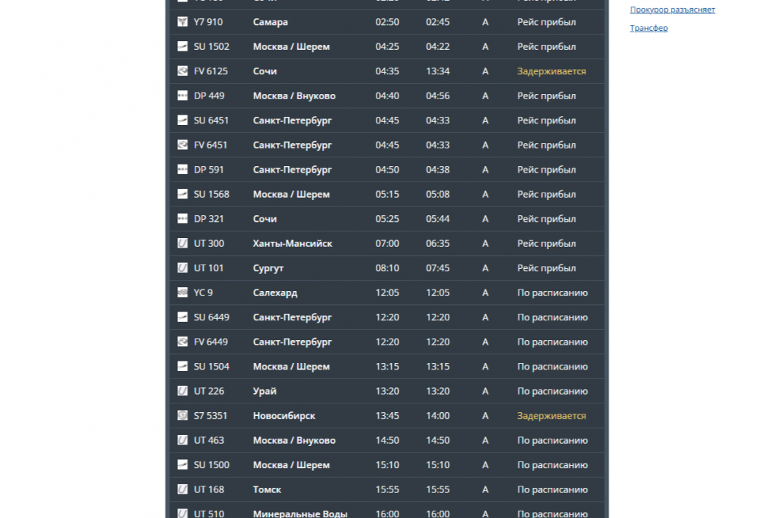Select the Салехард destination in the arrivals table

pyautogui.click(x=275, y=293)
